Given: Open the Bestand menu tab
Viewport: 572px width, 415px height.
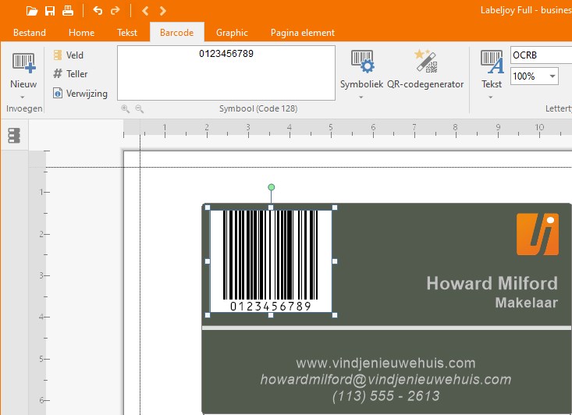Looking at the screenshot, I should tap(30, 33).
